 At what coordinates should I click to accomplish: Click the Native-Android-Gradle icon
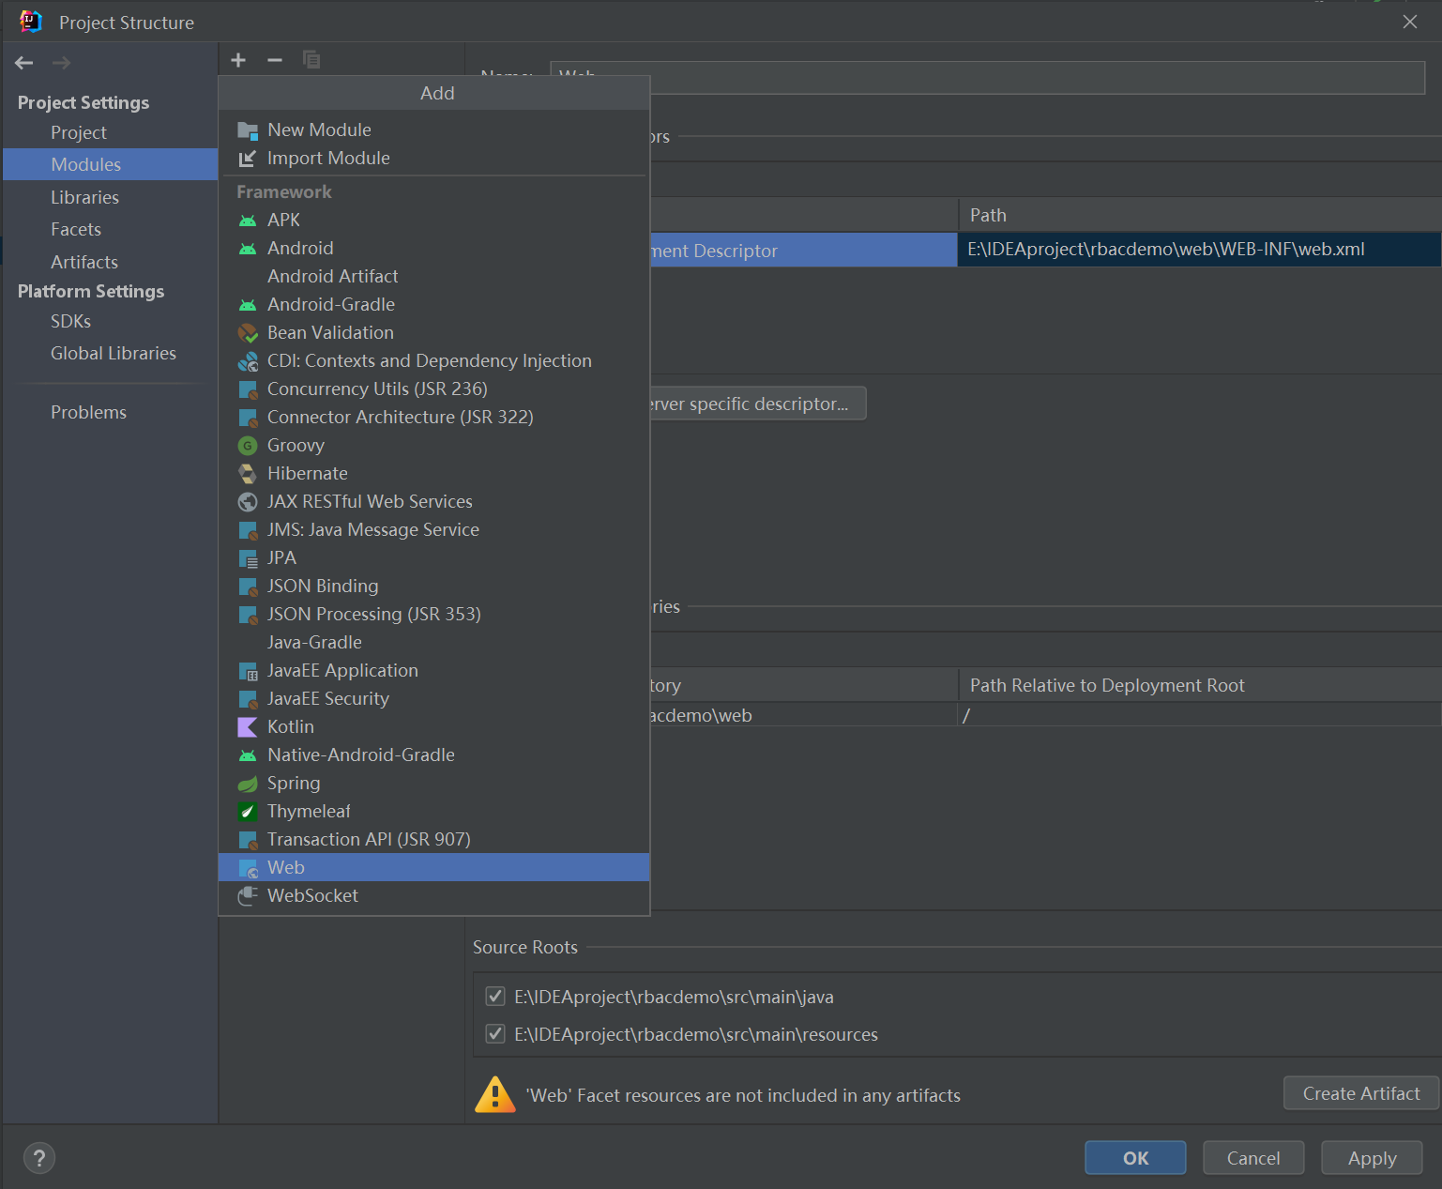(248, 755)
